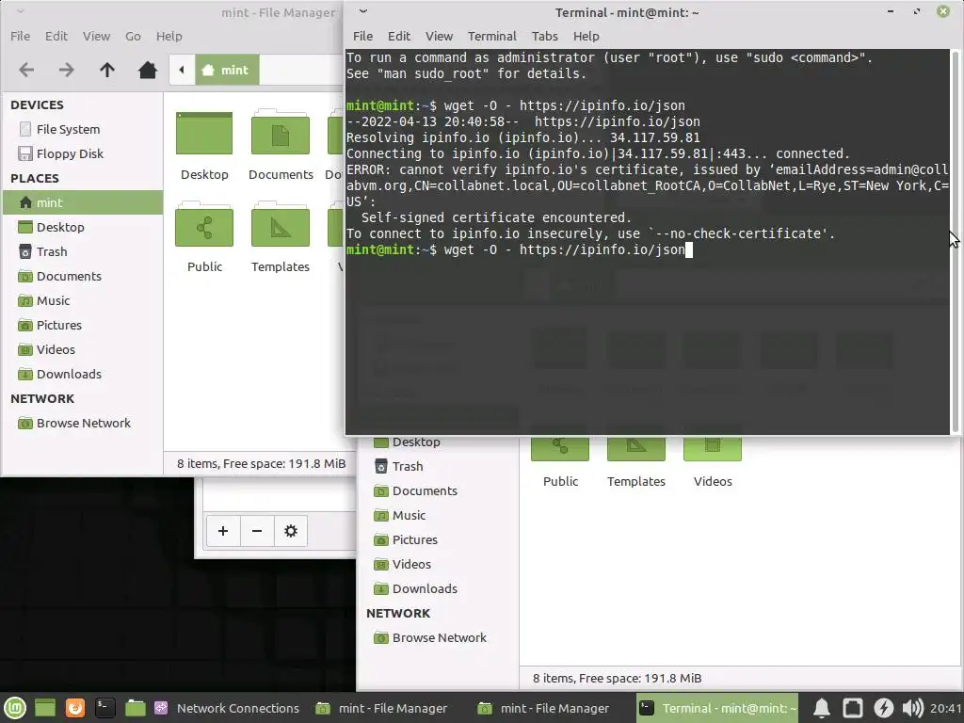Open notifications bell in system tray

coord(822,708)
